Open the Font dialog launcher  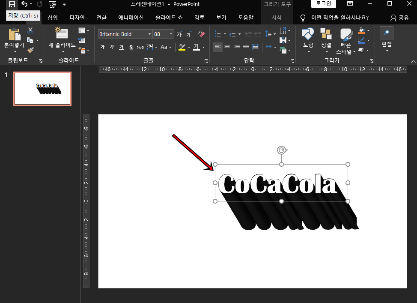[x=206, y=61]
